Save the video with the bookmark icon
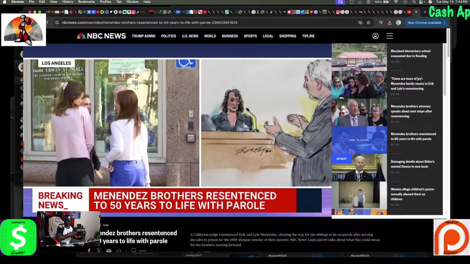Image resolution: width=470 pixels, height=264 pixels. 134,251
